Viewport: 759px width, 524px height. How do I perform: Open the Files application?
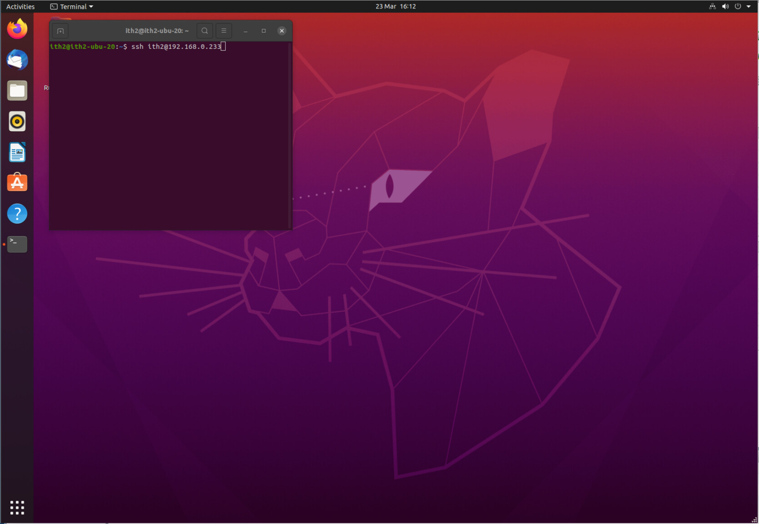pos(17,90)
